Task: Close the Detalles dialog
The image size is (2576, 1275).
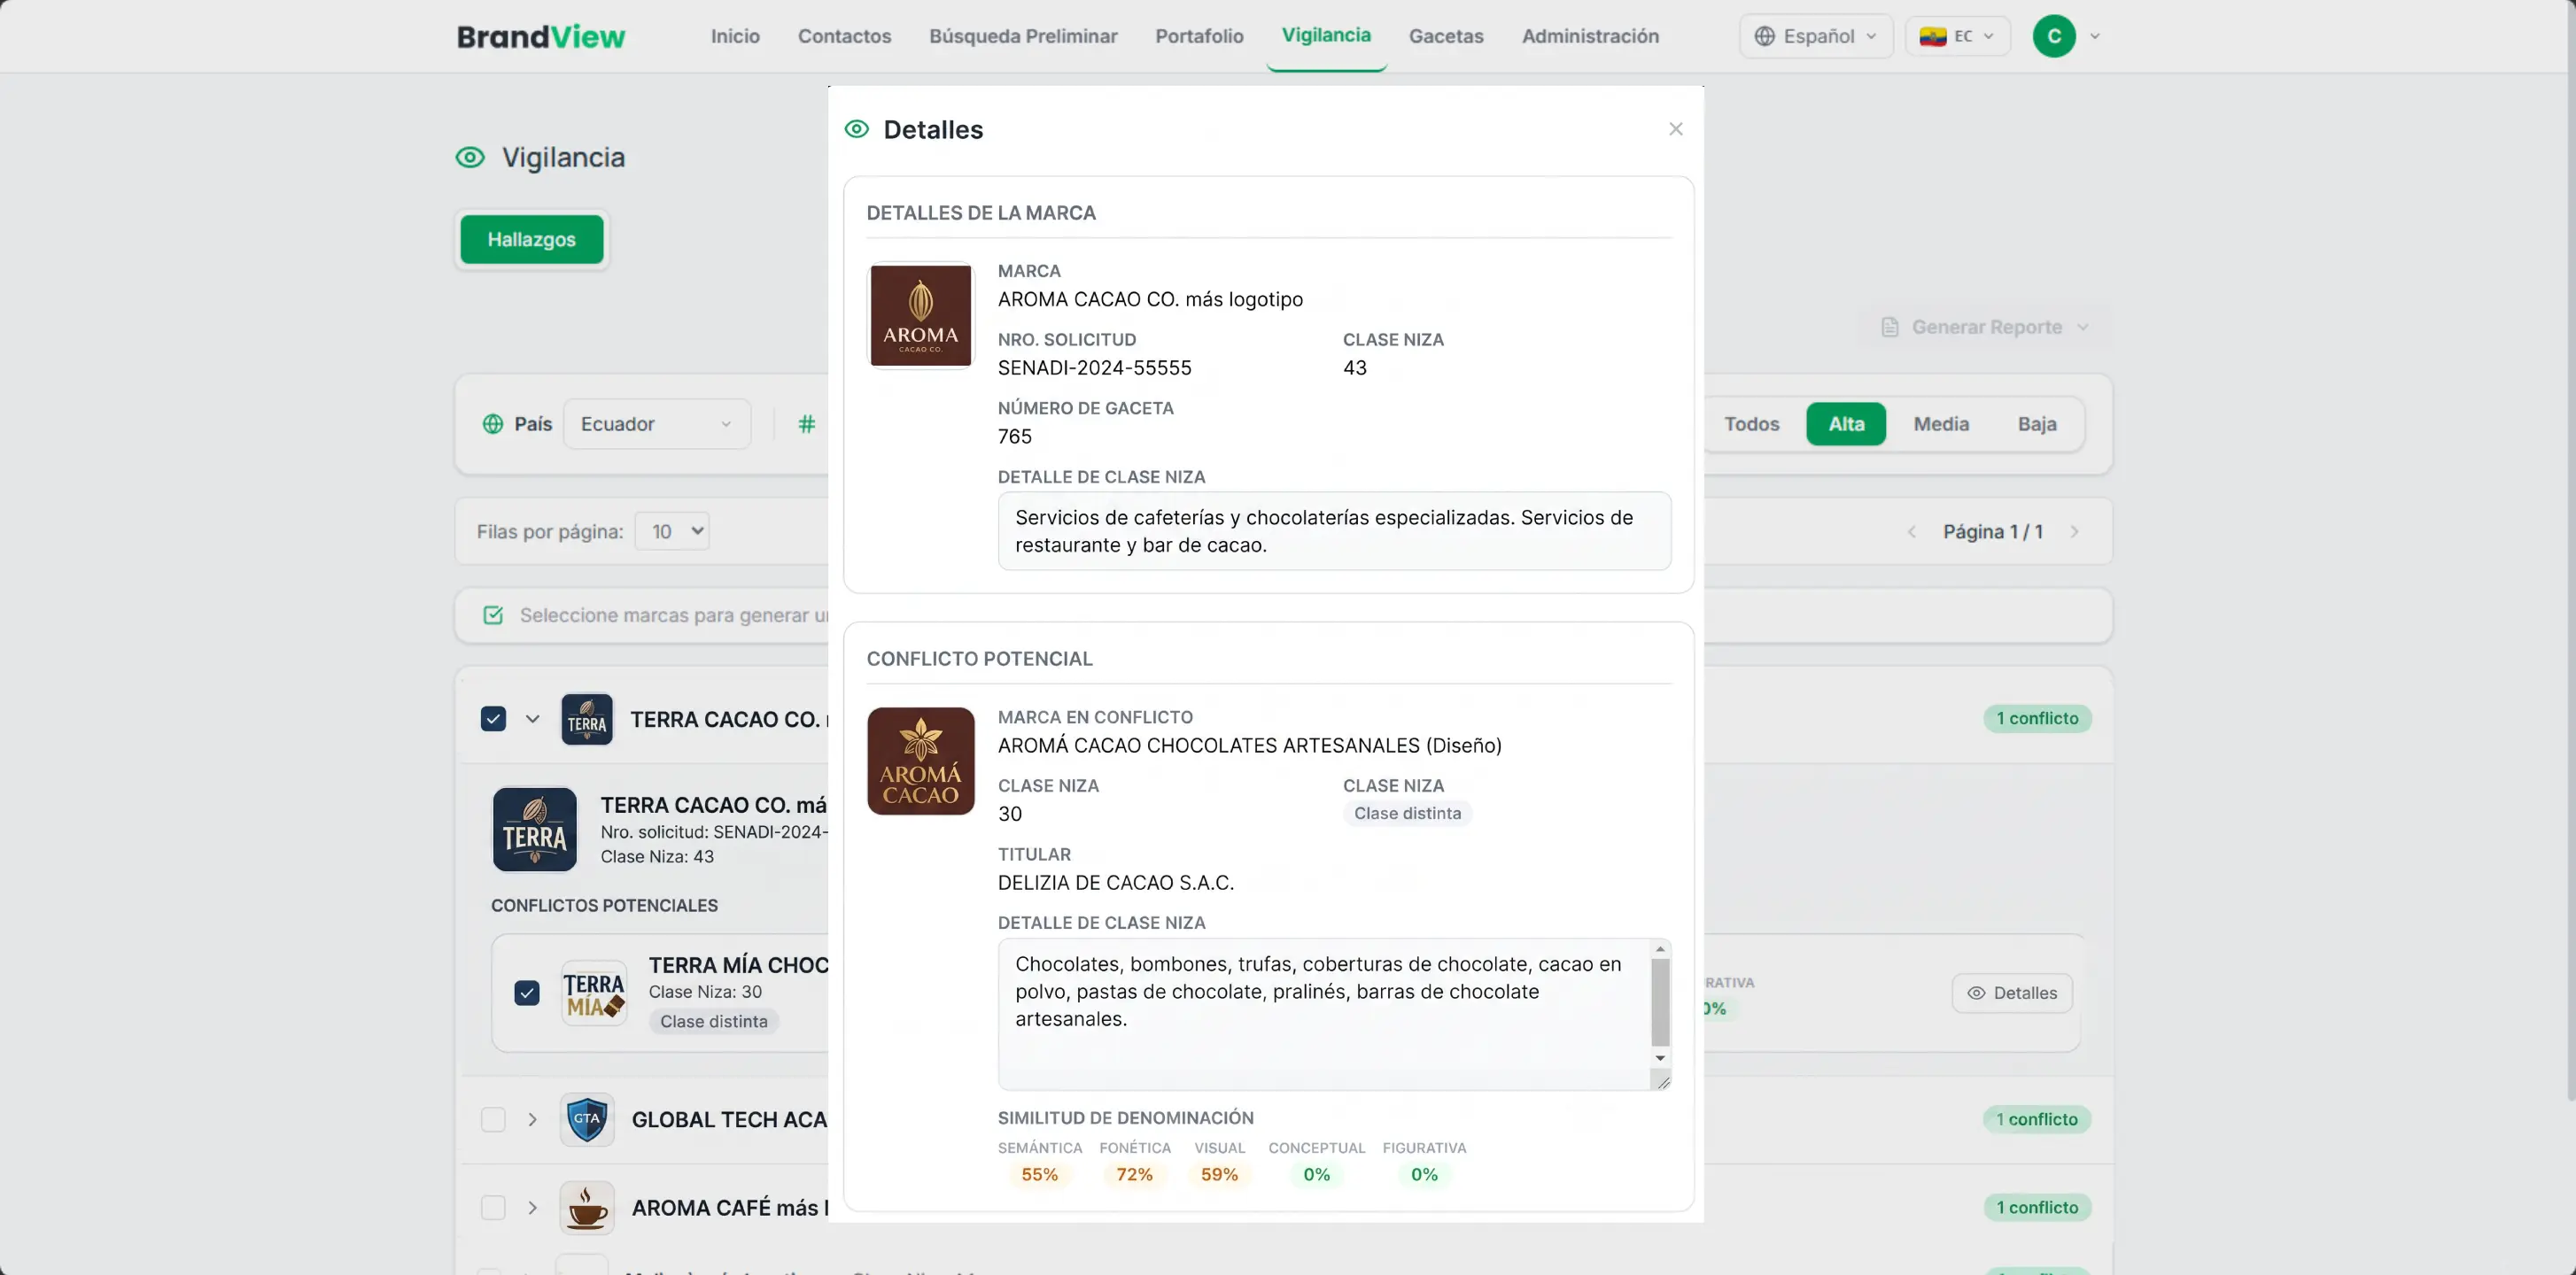Action: (1676, 129)
